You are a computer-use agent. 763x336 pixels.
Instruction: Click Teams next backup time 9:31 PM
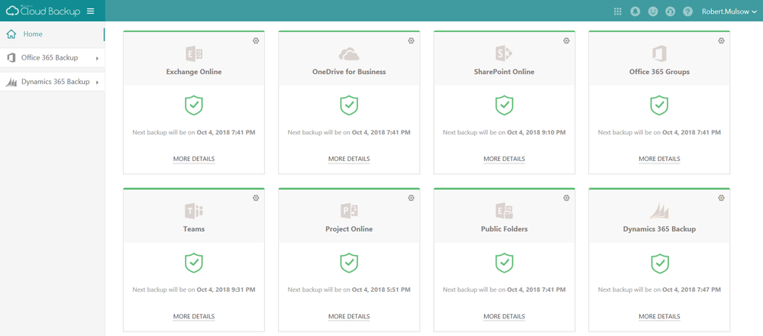[226, 289]
